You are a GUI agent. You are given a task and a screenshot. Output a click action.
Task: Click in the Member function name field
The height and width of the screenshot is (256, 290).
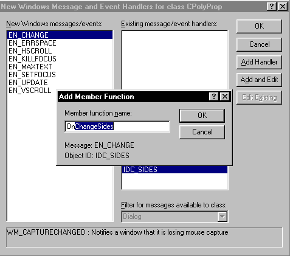click(117, 126)
